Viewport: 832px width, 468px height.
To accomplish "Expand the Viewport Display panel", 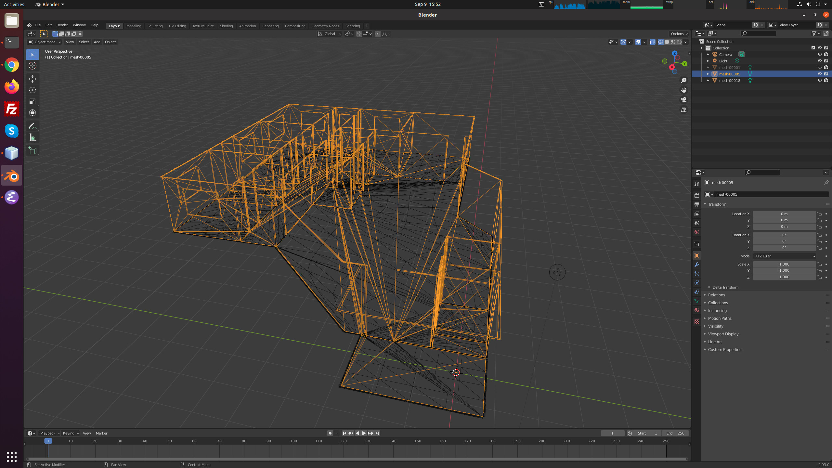I will point(723,334).
